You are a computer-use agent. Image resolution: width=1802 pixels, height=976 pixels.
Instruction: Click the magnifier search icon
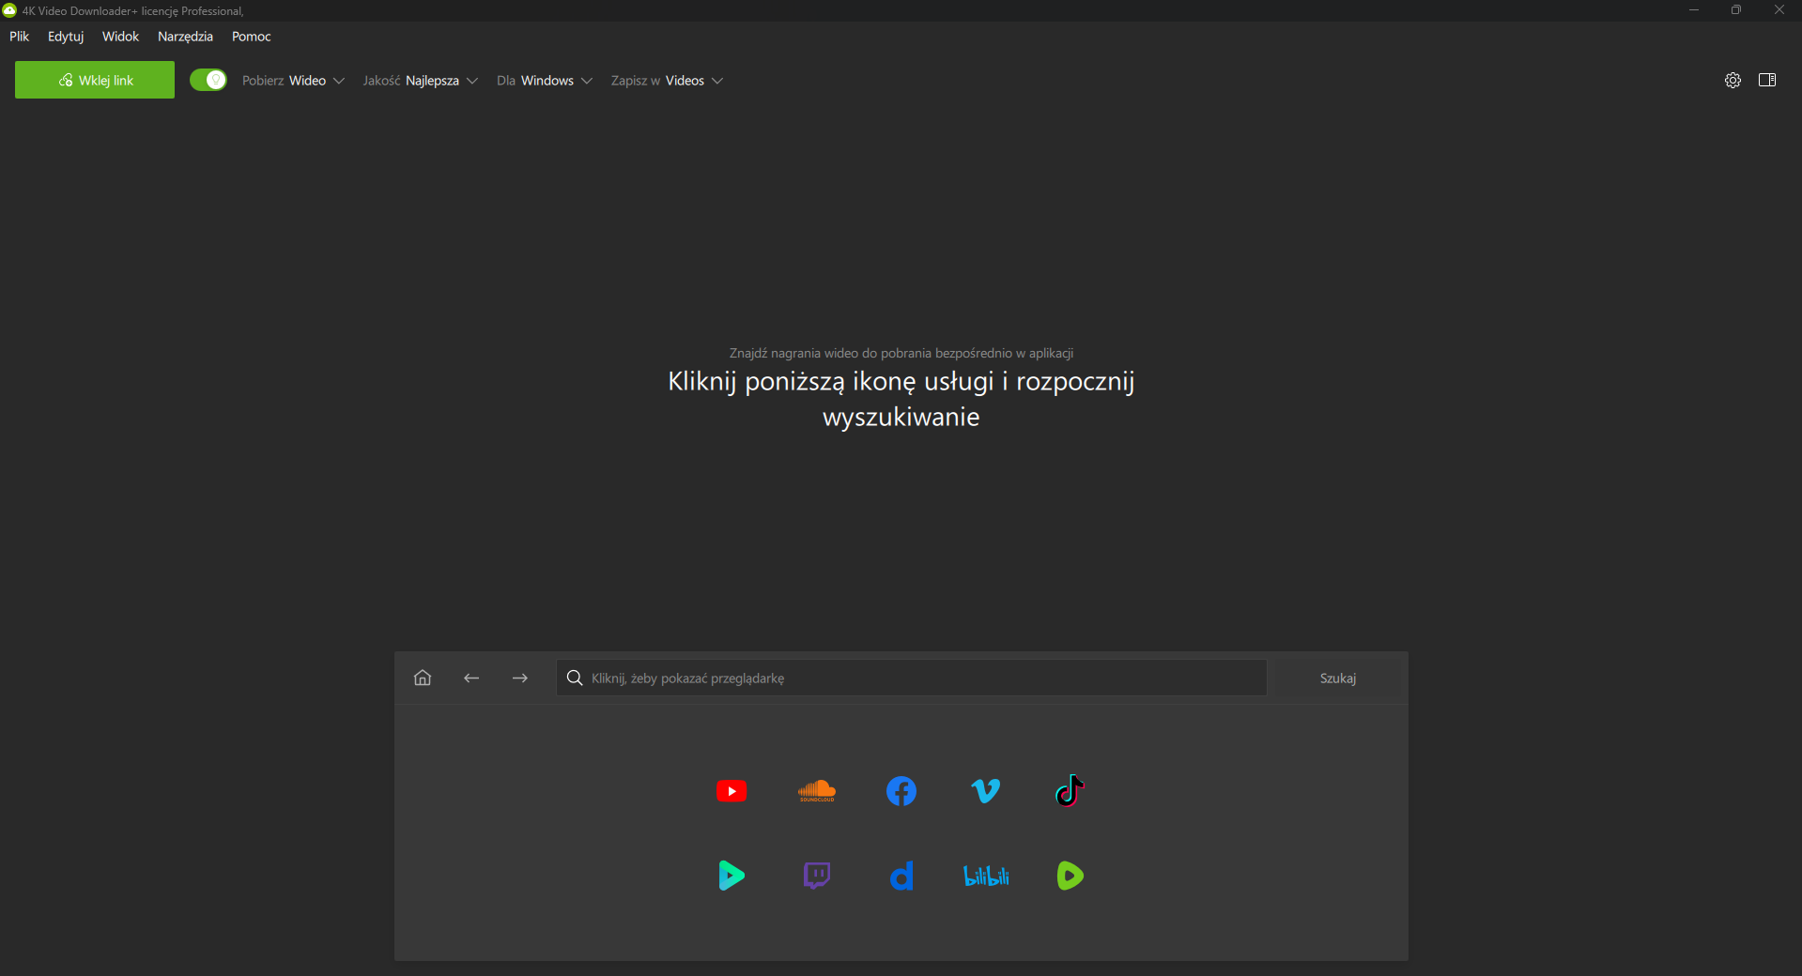tap(575, 678)
